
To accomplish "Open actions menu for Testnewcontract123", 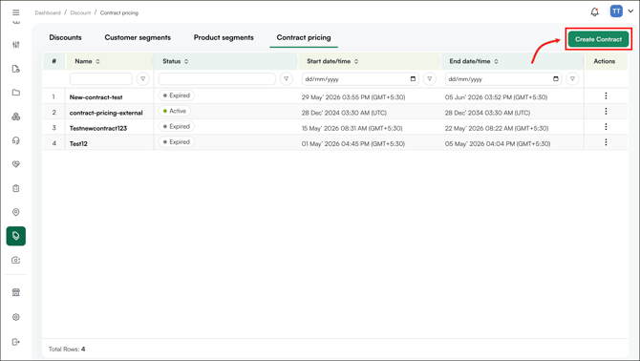I will coord(606,126).
